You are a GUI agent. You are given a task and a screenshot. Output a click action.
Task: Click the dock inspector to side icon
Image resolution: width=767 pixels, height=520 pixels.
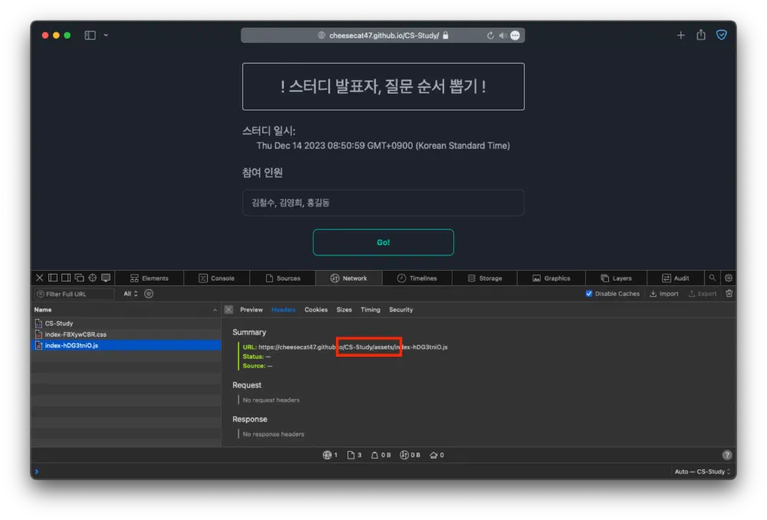click(51, 277)
